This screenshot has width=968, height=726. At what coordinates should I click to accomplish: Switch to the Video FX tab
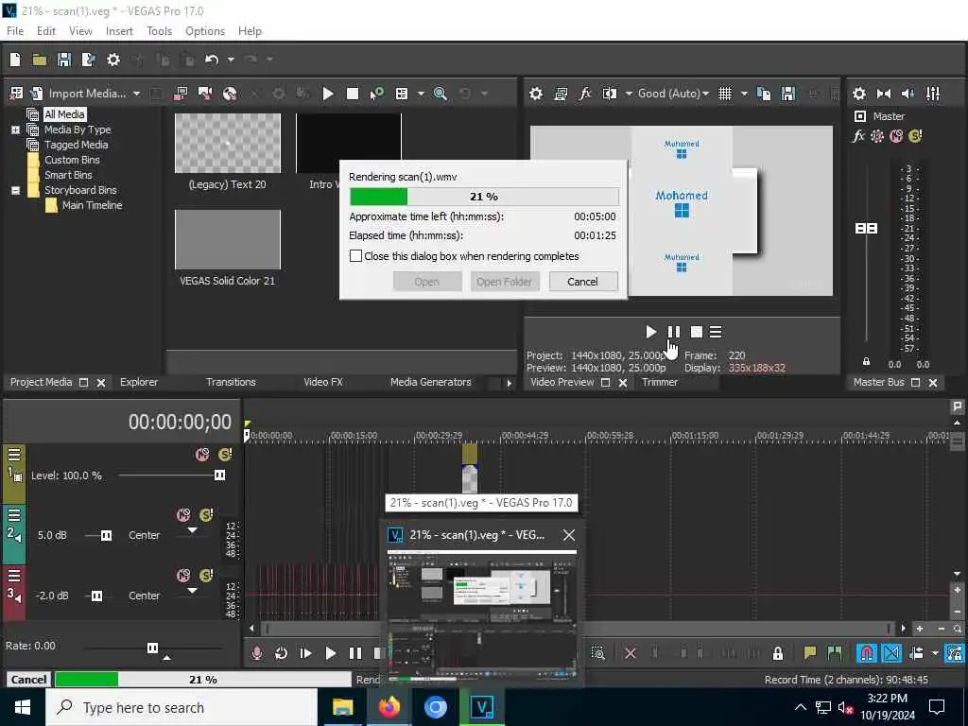[x=323, y=382]
